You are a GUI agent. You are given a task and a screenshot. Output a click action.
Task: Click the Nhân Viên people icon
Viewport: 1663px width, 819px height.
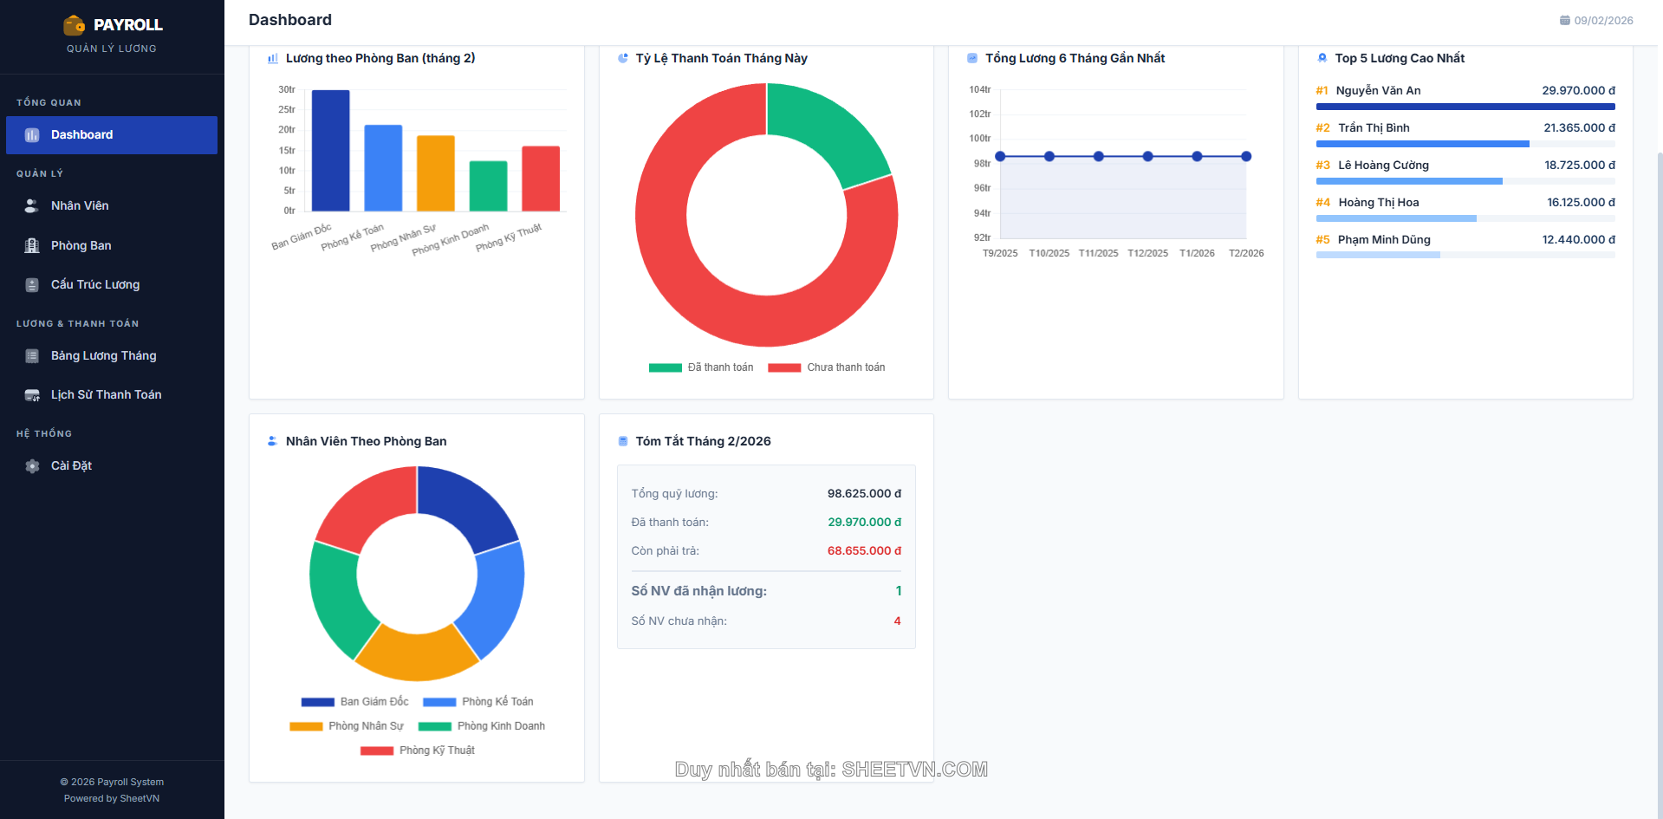(x=32, y=206)
